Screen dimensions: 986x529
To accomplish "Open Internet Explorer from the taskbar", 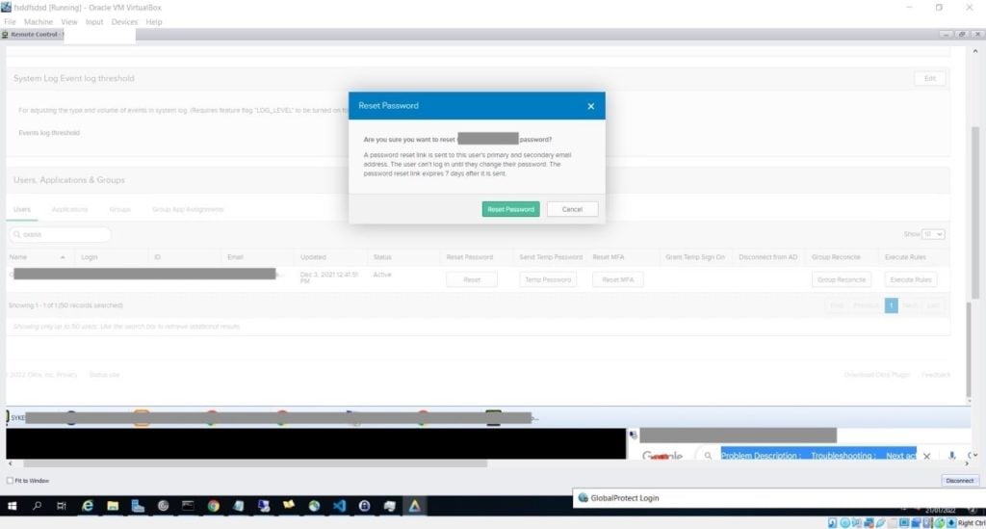I will pyautogui.click(x=88, y=506).
